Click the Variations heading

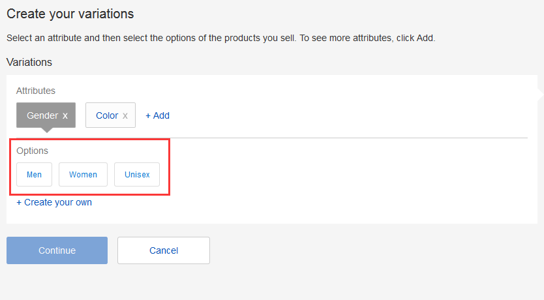click(29, 62)
